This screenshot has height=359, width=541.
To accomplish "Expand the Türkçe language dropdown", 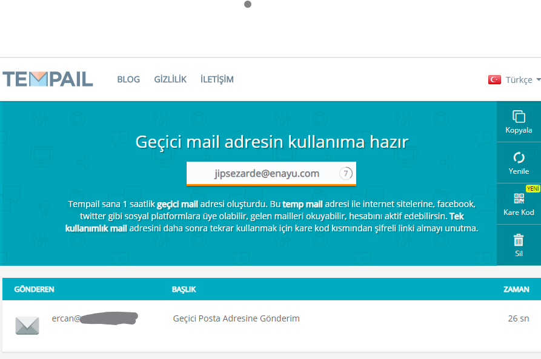I will pyautogui.click(x=523, y=80).
